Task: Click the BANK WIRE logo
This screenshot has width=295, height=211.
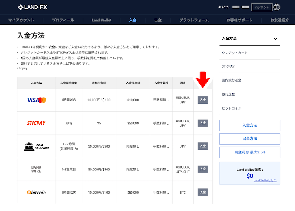Action: 36,169
